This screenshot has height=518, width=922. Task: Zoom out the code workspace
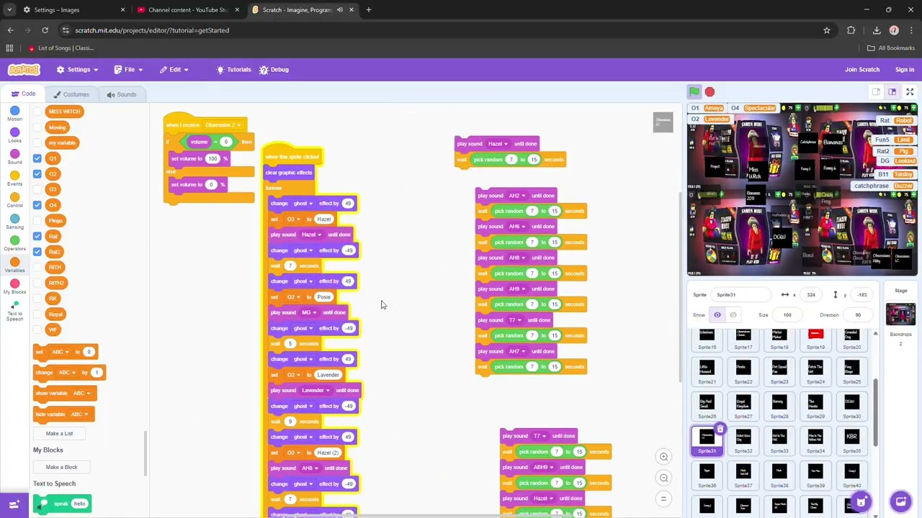(x=663, y=478)
